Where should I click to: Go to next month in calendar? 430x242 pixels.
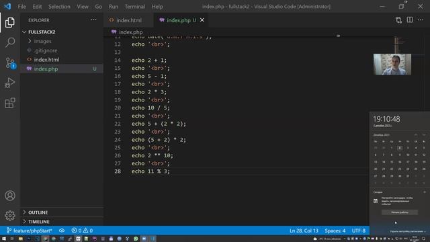[x=424, y=134]
